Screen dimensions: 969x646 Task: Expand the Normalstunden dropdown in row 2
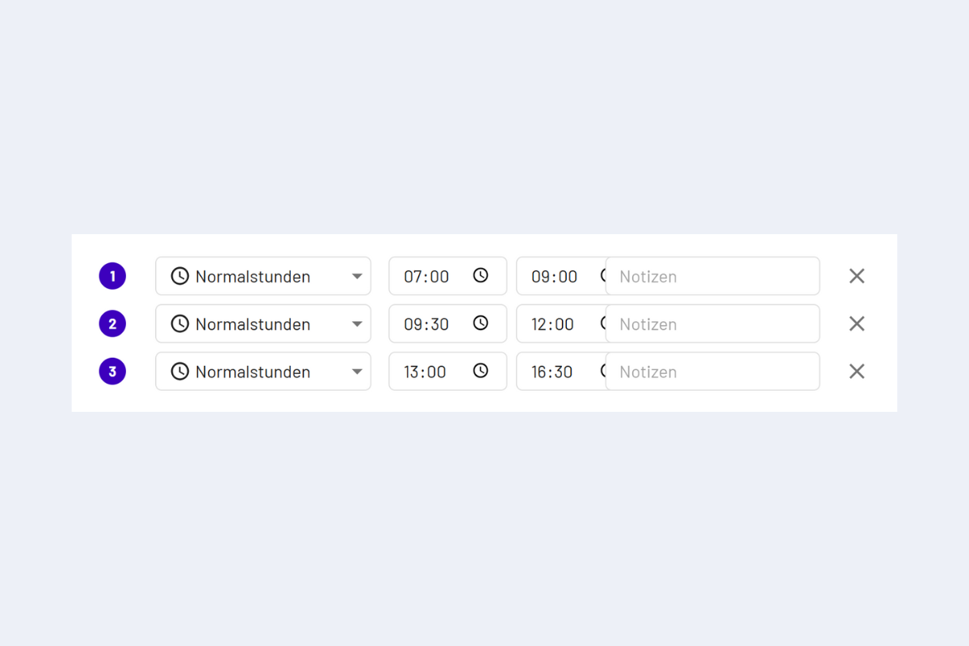[x=357, y=324]
